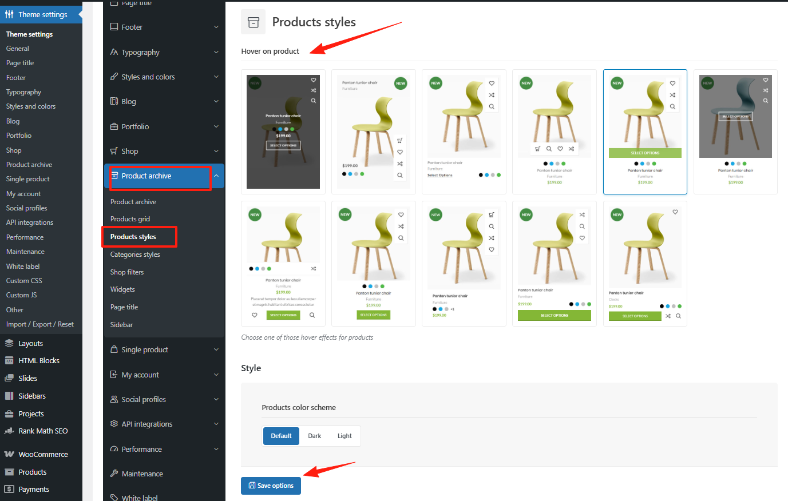Click the Products styles header icon
788x501 pixels.
252,21
